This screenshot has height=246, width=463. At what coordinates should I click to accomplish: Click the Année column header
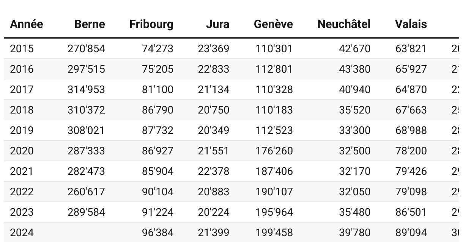point(26,24)
